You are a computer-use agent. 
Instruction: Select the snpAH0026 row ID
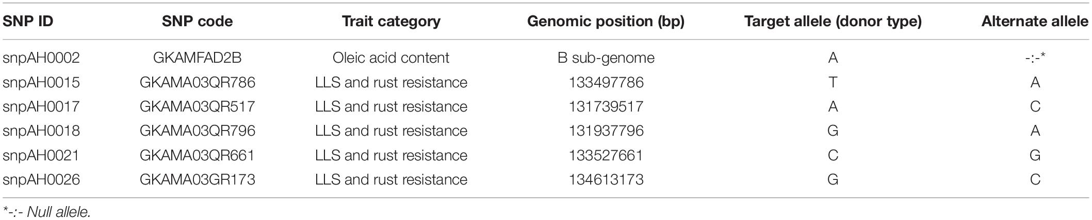(x=41, y=179)
